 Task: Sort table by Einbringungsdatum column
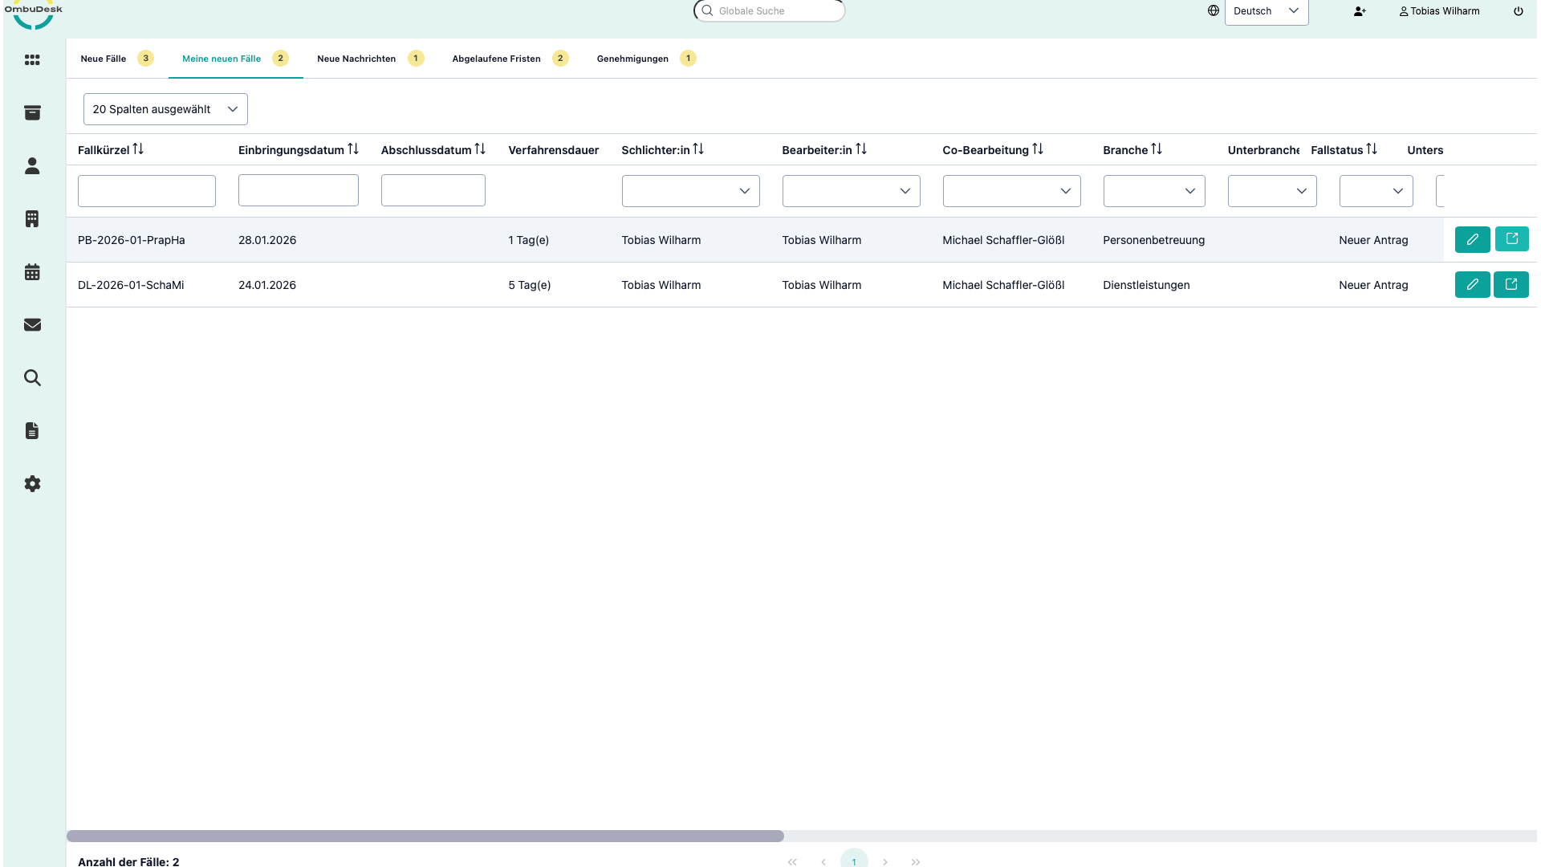coord(353,149)
